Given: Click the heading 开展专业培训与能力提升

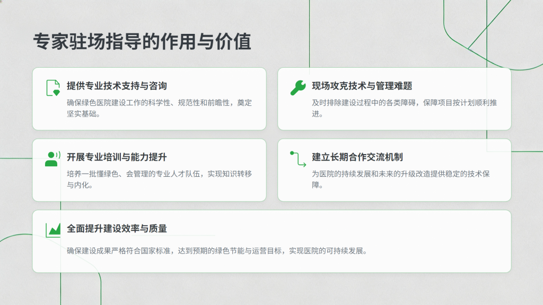Looking at the screenshot, I should click(117, 157).
